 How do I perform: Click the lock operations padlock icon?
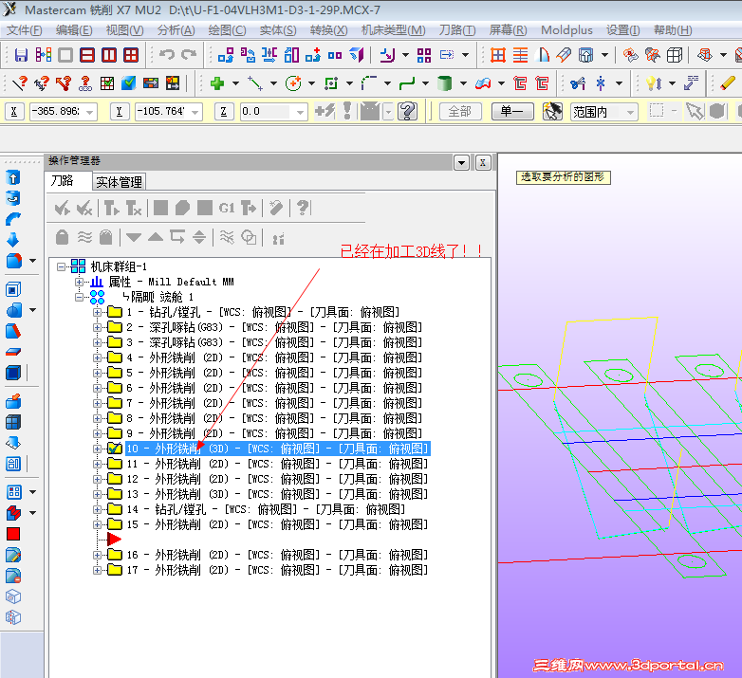(62, 237)
